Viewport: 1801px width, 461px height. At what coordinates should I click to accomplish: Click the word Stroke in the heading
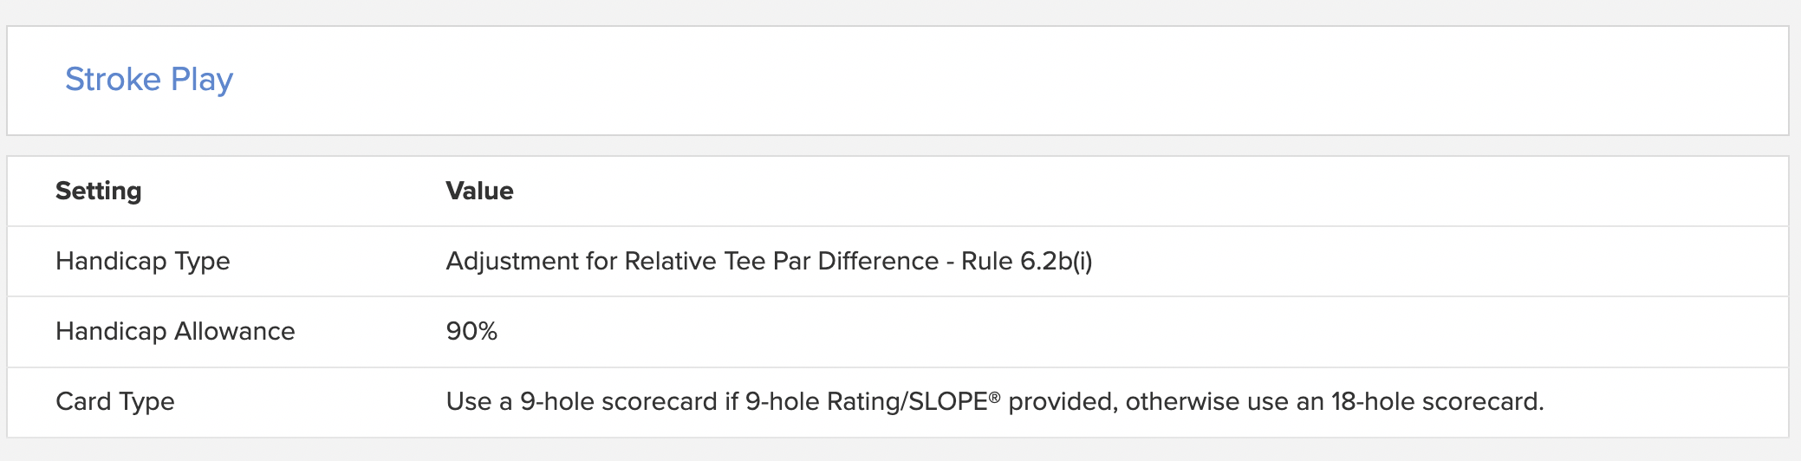click(114, 80)
